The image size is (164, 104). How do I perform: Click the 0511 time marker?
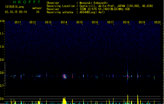[18, 22]
